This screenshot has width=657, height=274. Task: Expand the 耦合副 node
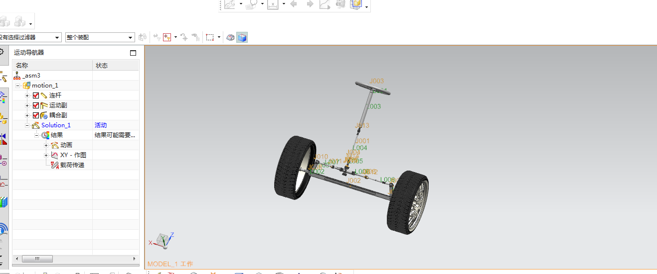27,115
